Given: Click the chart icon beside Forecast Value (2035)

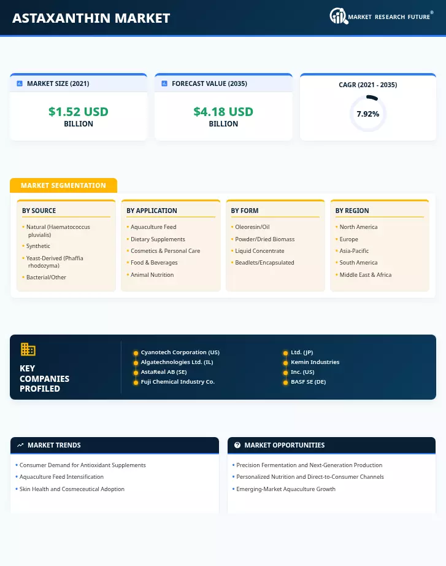Looking at the screenshot, I should [x=164, y=83].
